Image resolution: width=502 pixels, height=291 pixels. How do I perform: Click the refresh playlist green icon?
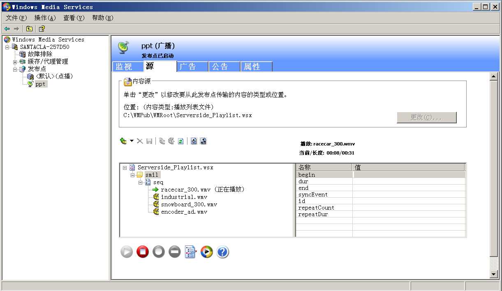coord(180,141)
